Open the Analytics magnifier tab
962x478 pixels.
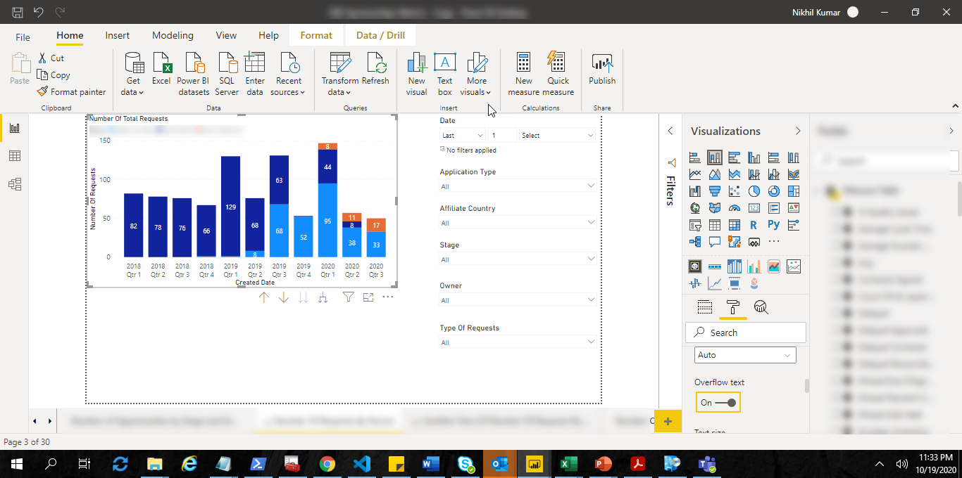pyautogui.click(x=761, y=306)
